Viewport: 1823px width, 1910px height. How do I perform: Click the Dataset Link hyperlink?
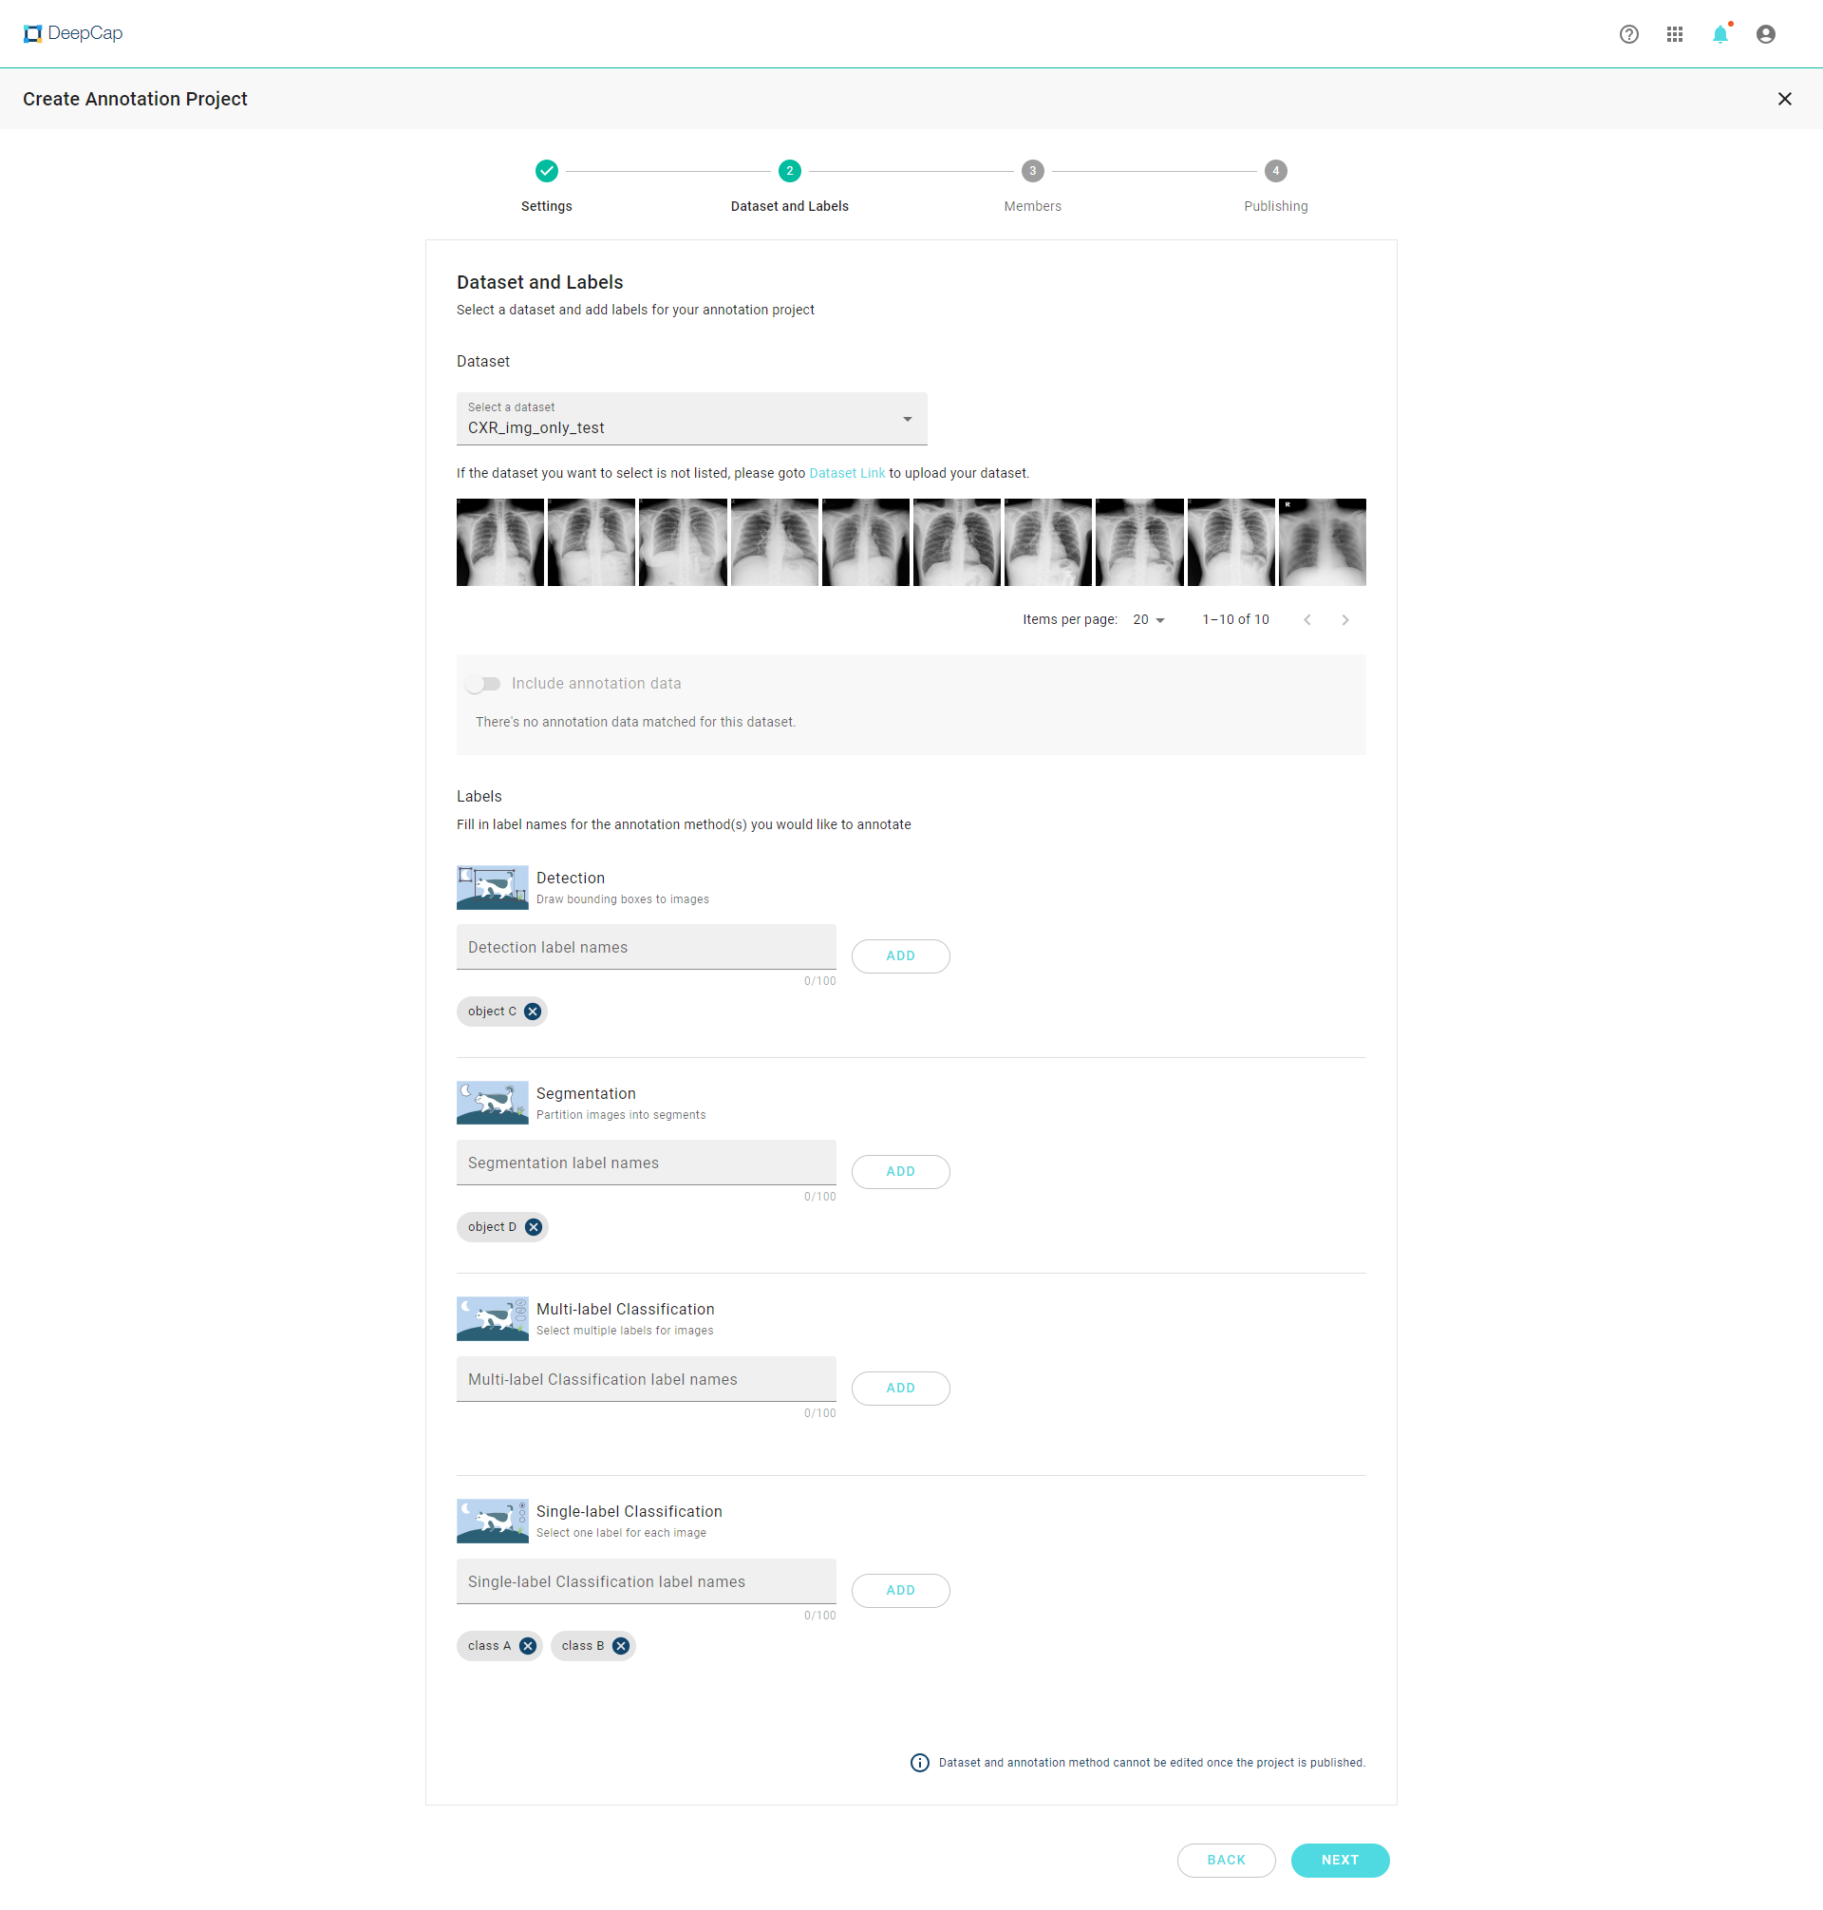click(x=846, y=473)
